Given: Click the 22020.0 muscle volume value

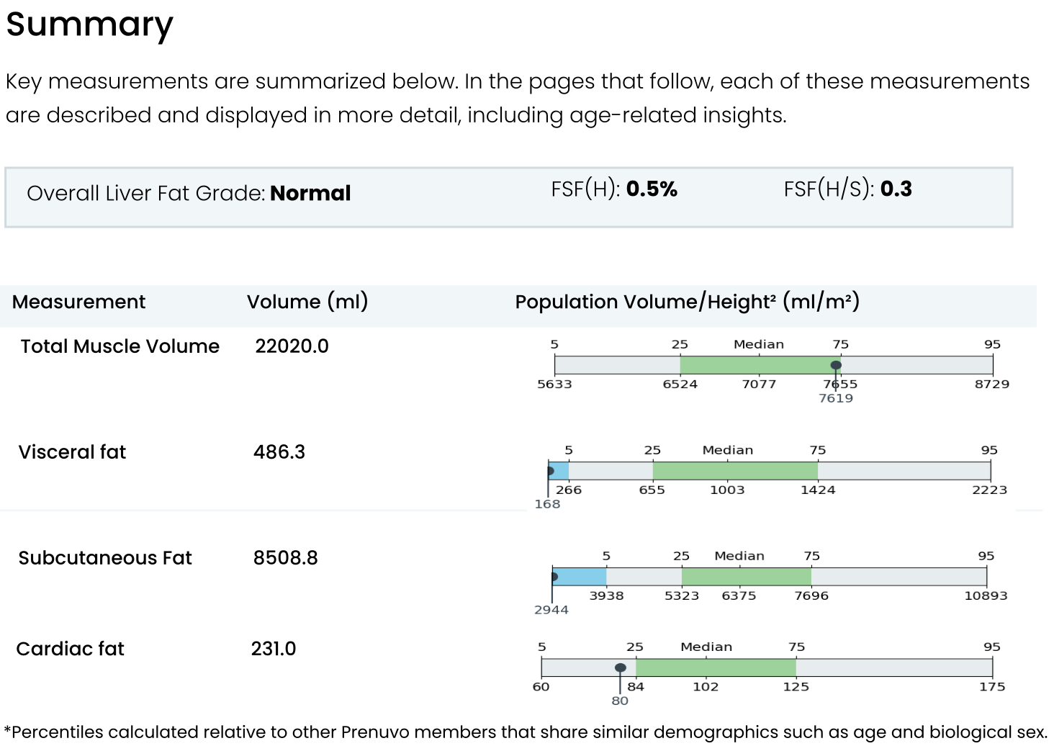Looking at the screenshot, I should tap(292, 346).
